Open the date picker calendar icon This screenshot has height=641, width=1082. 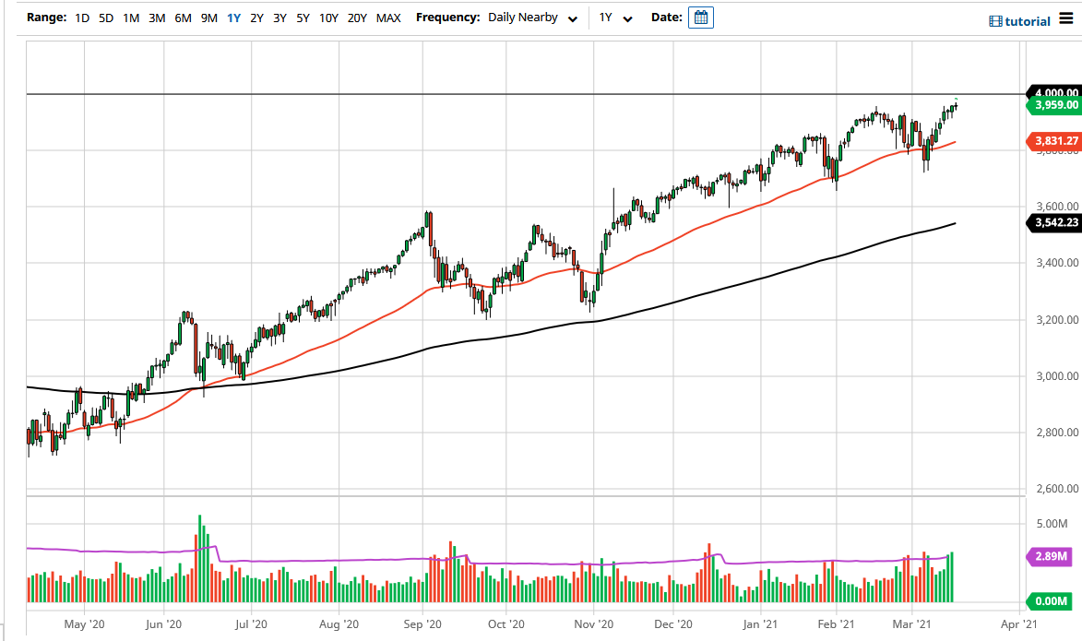(x=699, y=17)
